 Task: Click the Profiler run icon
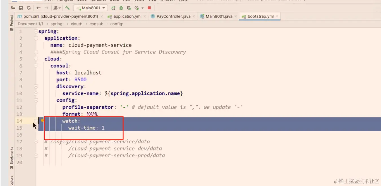(x=137, y=8)
